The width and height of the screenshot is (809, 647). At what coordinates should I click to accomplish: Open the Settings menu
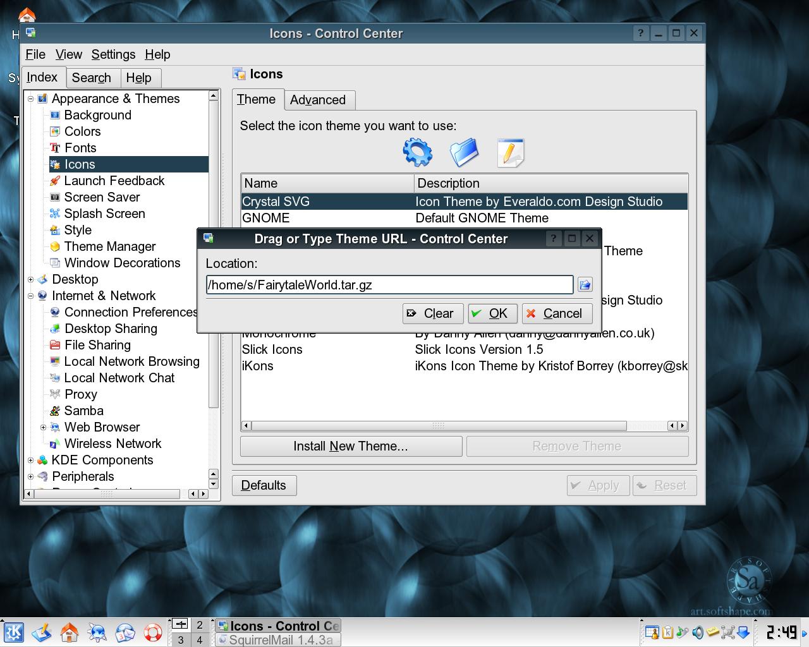[x=113, y=54]
